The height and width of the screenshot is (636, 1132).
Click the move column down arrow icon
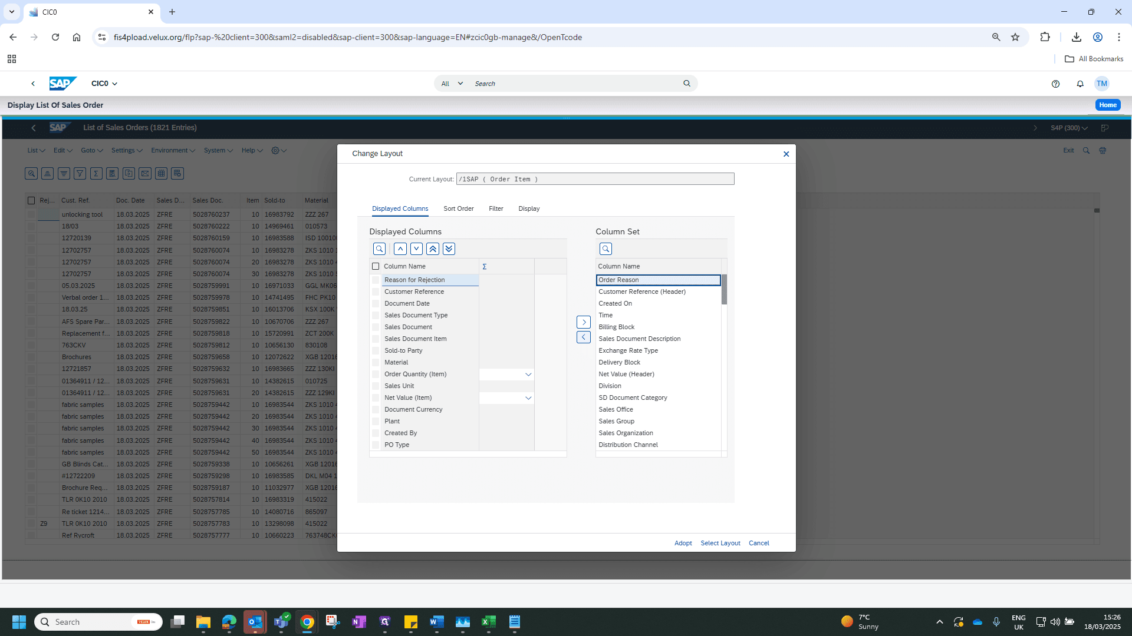coord(416,249)
